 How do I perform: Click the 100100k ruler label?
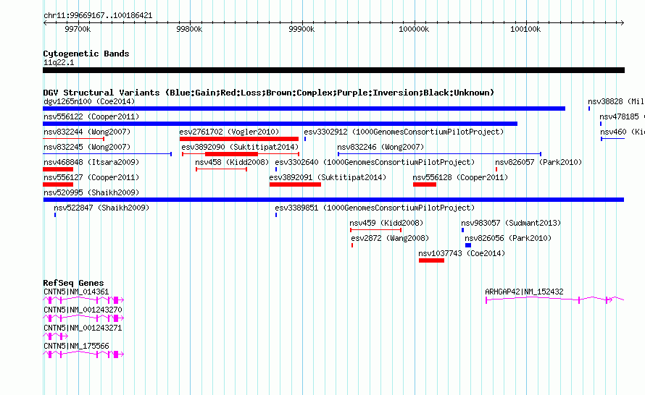[x=525, y=29]
